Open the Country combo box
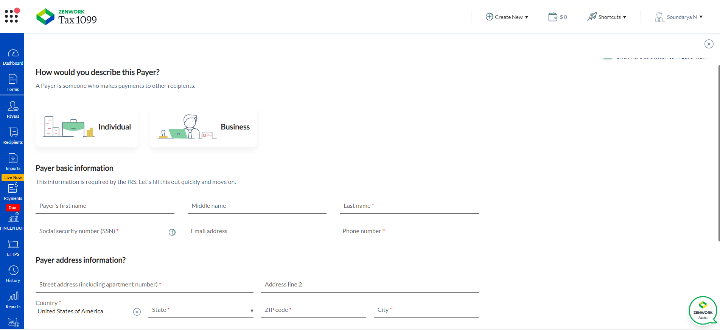Screen dimensions: 720x330 88,311
